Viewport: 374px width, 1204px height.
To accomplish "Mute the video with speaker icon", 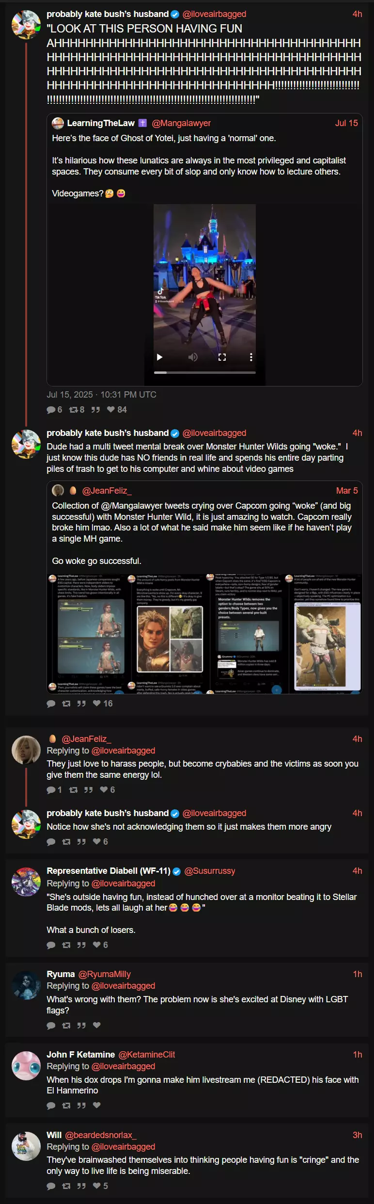I will point(193,357).
